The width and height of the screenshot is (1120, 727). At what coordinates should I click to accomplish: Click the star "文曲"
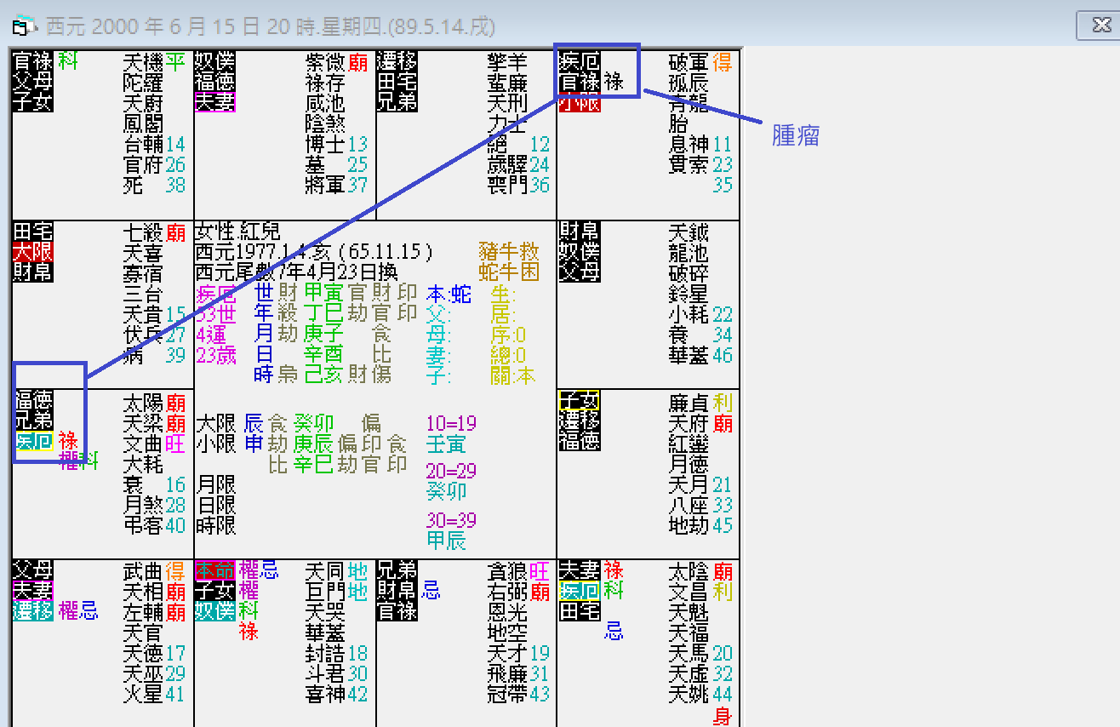(144, 444)
